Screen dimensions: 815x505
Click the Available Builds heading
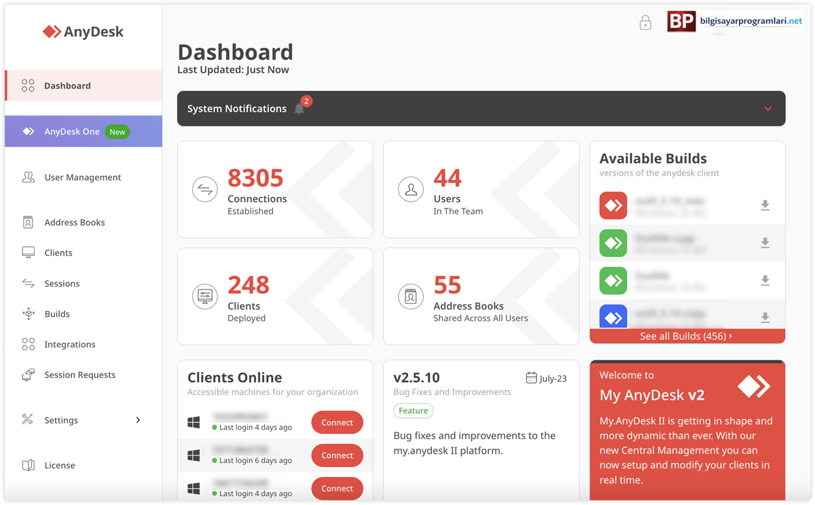[x=653, y=158]
